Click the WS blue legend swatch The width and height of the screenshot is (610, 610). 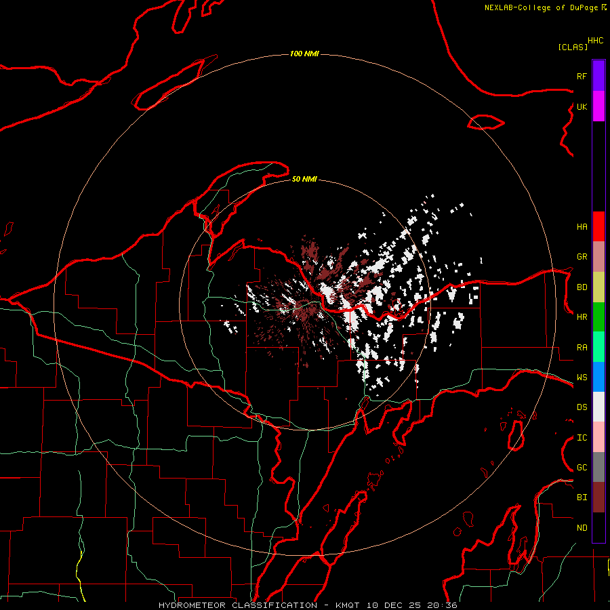coord(598,377)
